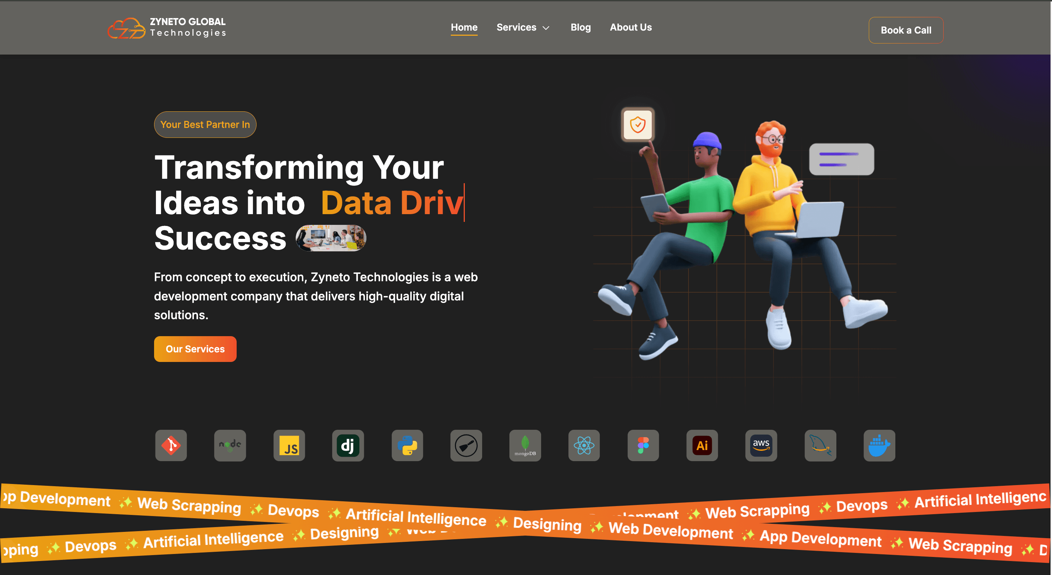
Task: Click the AWS logo icon
Action: coord(761,445)
